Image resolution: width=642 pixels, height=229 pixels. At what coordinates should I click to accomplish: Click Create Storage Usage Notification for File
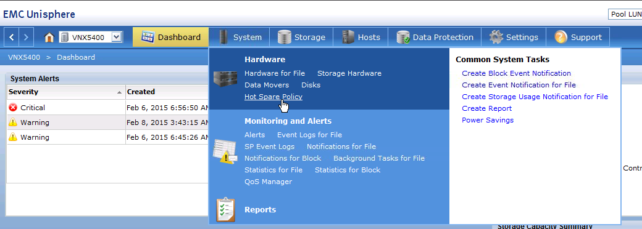click(535, 97)
